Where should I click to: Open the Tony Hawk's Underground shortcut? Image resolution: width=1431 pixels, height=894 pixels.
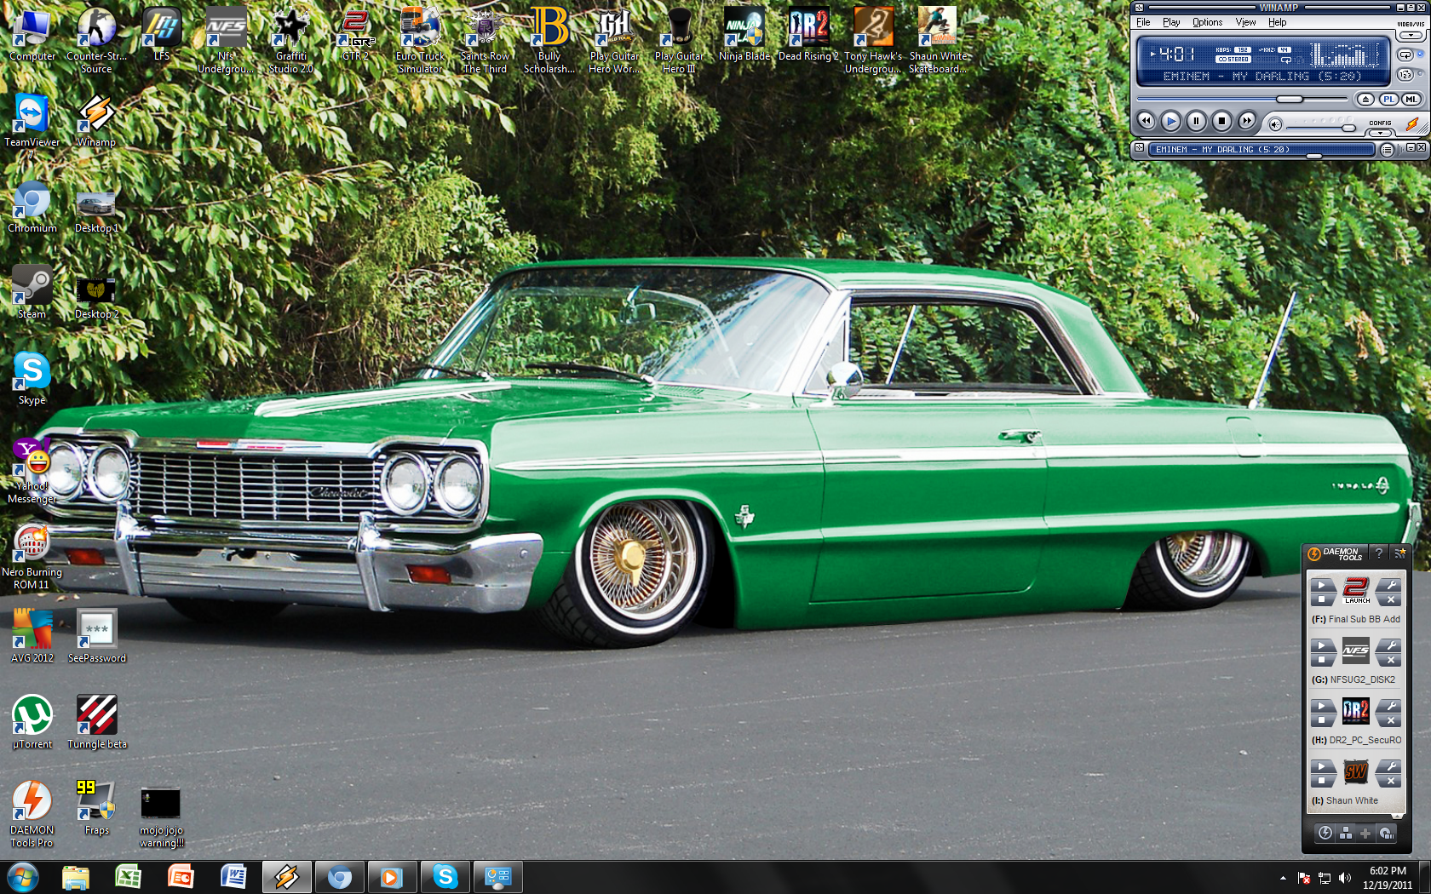point(873,39)
